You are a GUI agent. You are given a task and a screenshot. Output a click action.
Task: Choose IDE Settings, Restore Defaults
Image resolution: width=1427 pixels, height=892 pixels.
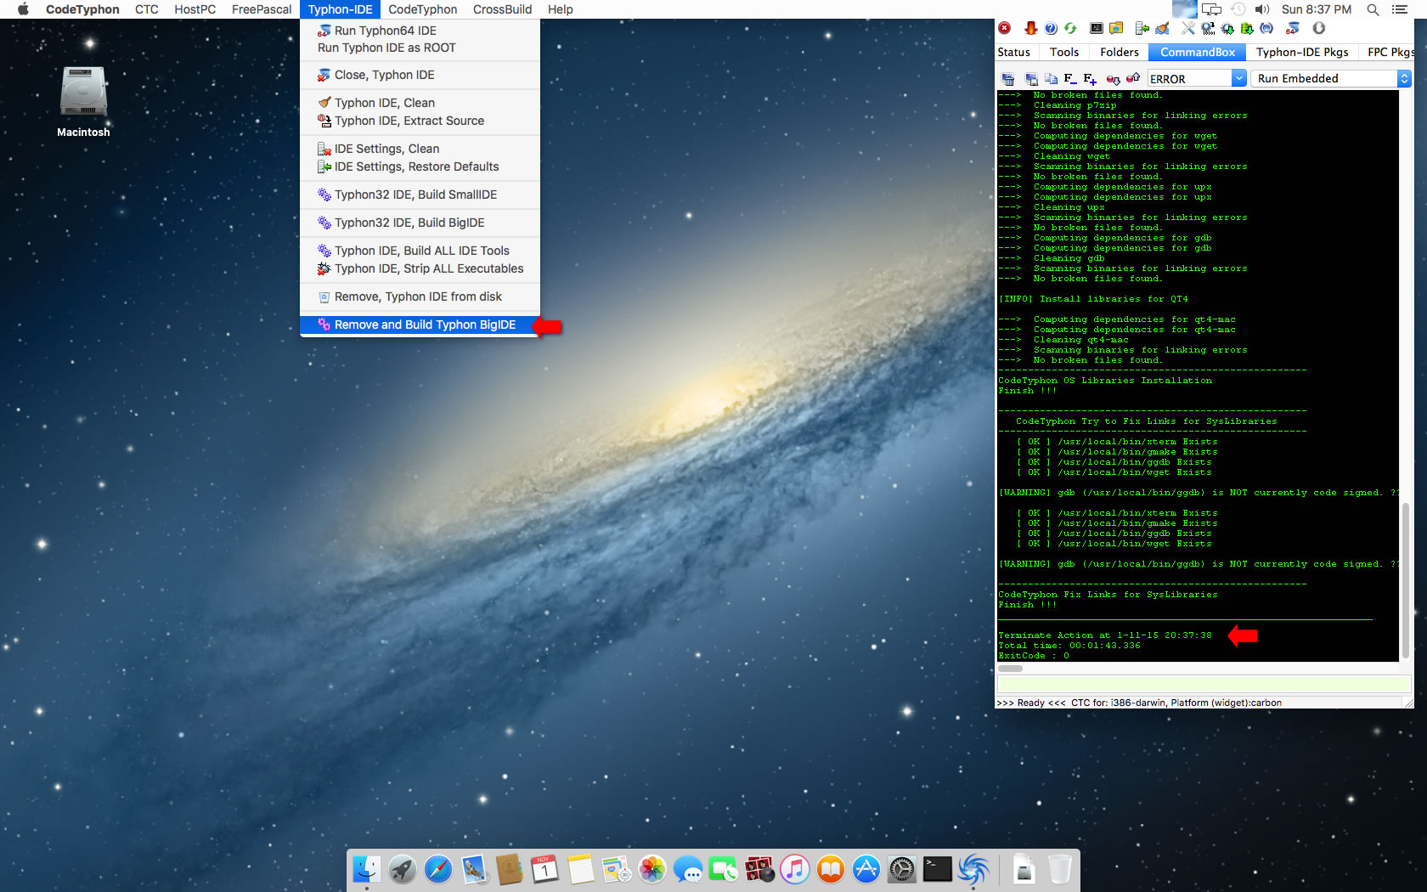420,167
